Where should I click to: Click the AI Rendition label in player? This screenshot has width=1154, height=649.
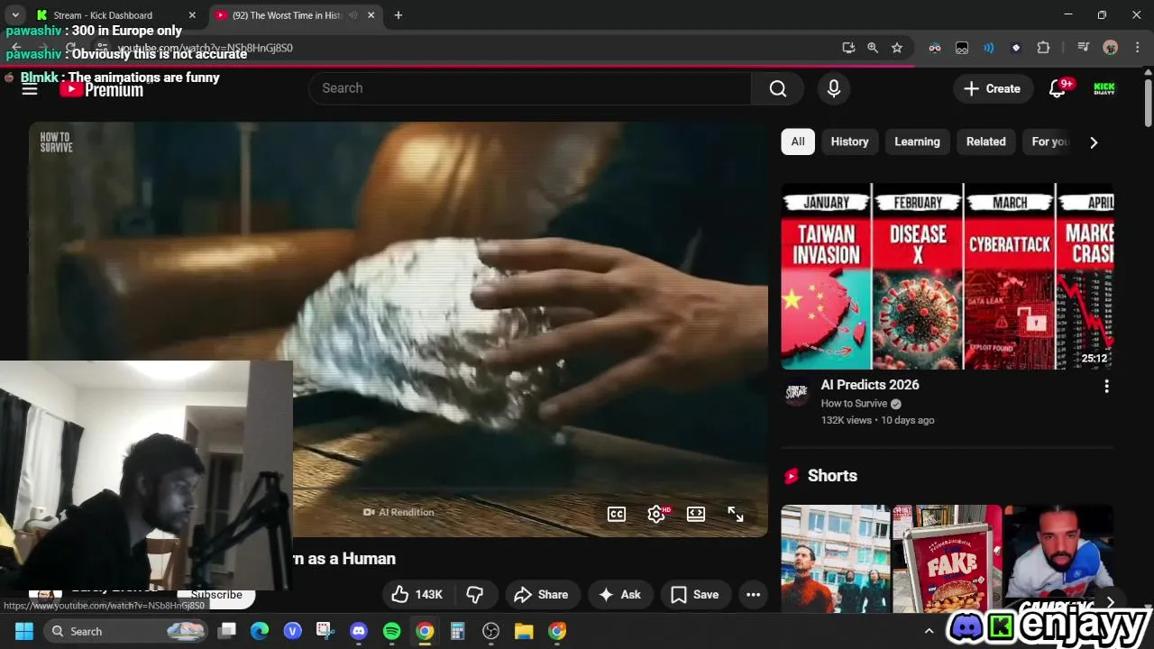[398, 512]
